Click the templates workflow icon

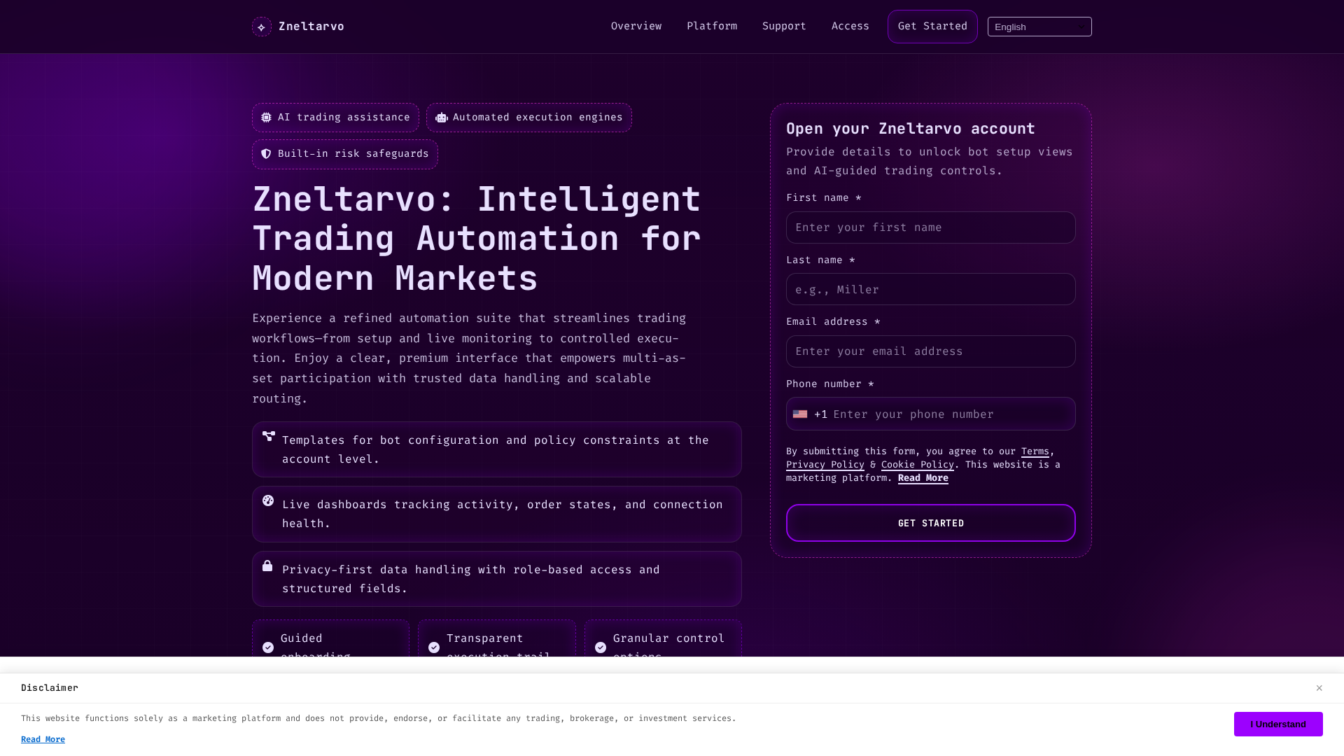268,436
